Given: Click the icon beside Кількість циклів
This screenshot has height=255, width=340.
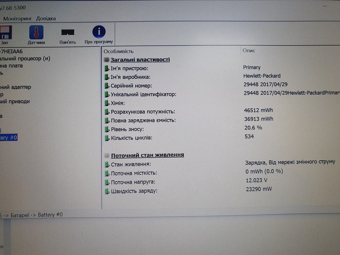Looking at the screenshot, I should pyautogui.click(x=107, y=138).
